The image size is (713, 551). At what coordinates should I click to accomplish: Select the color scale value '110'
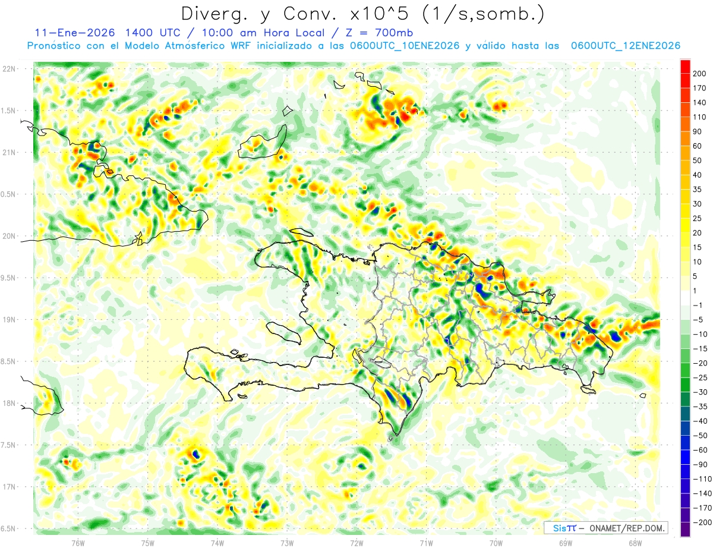coord(699,117)
